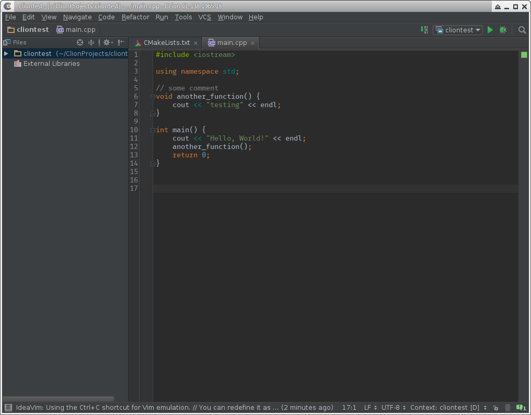Viewport: 531px width, 415px height.
Task: Change the LF line separator
Action: point(371,408)
